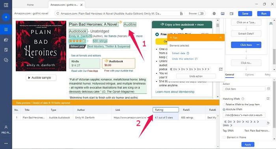Click the Undo action button

pos(196,76)
